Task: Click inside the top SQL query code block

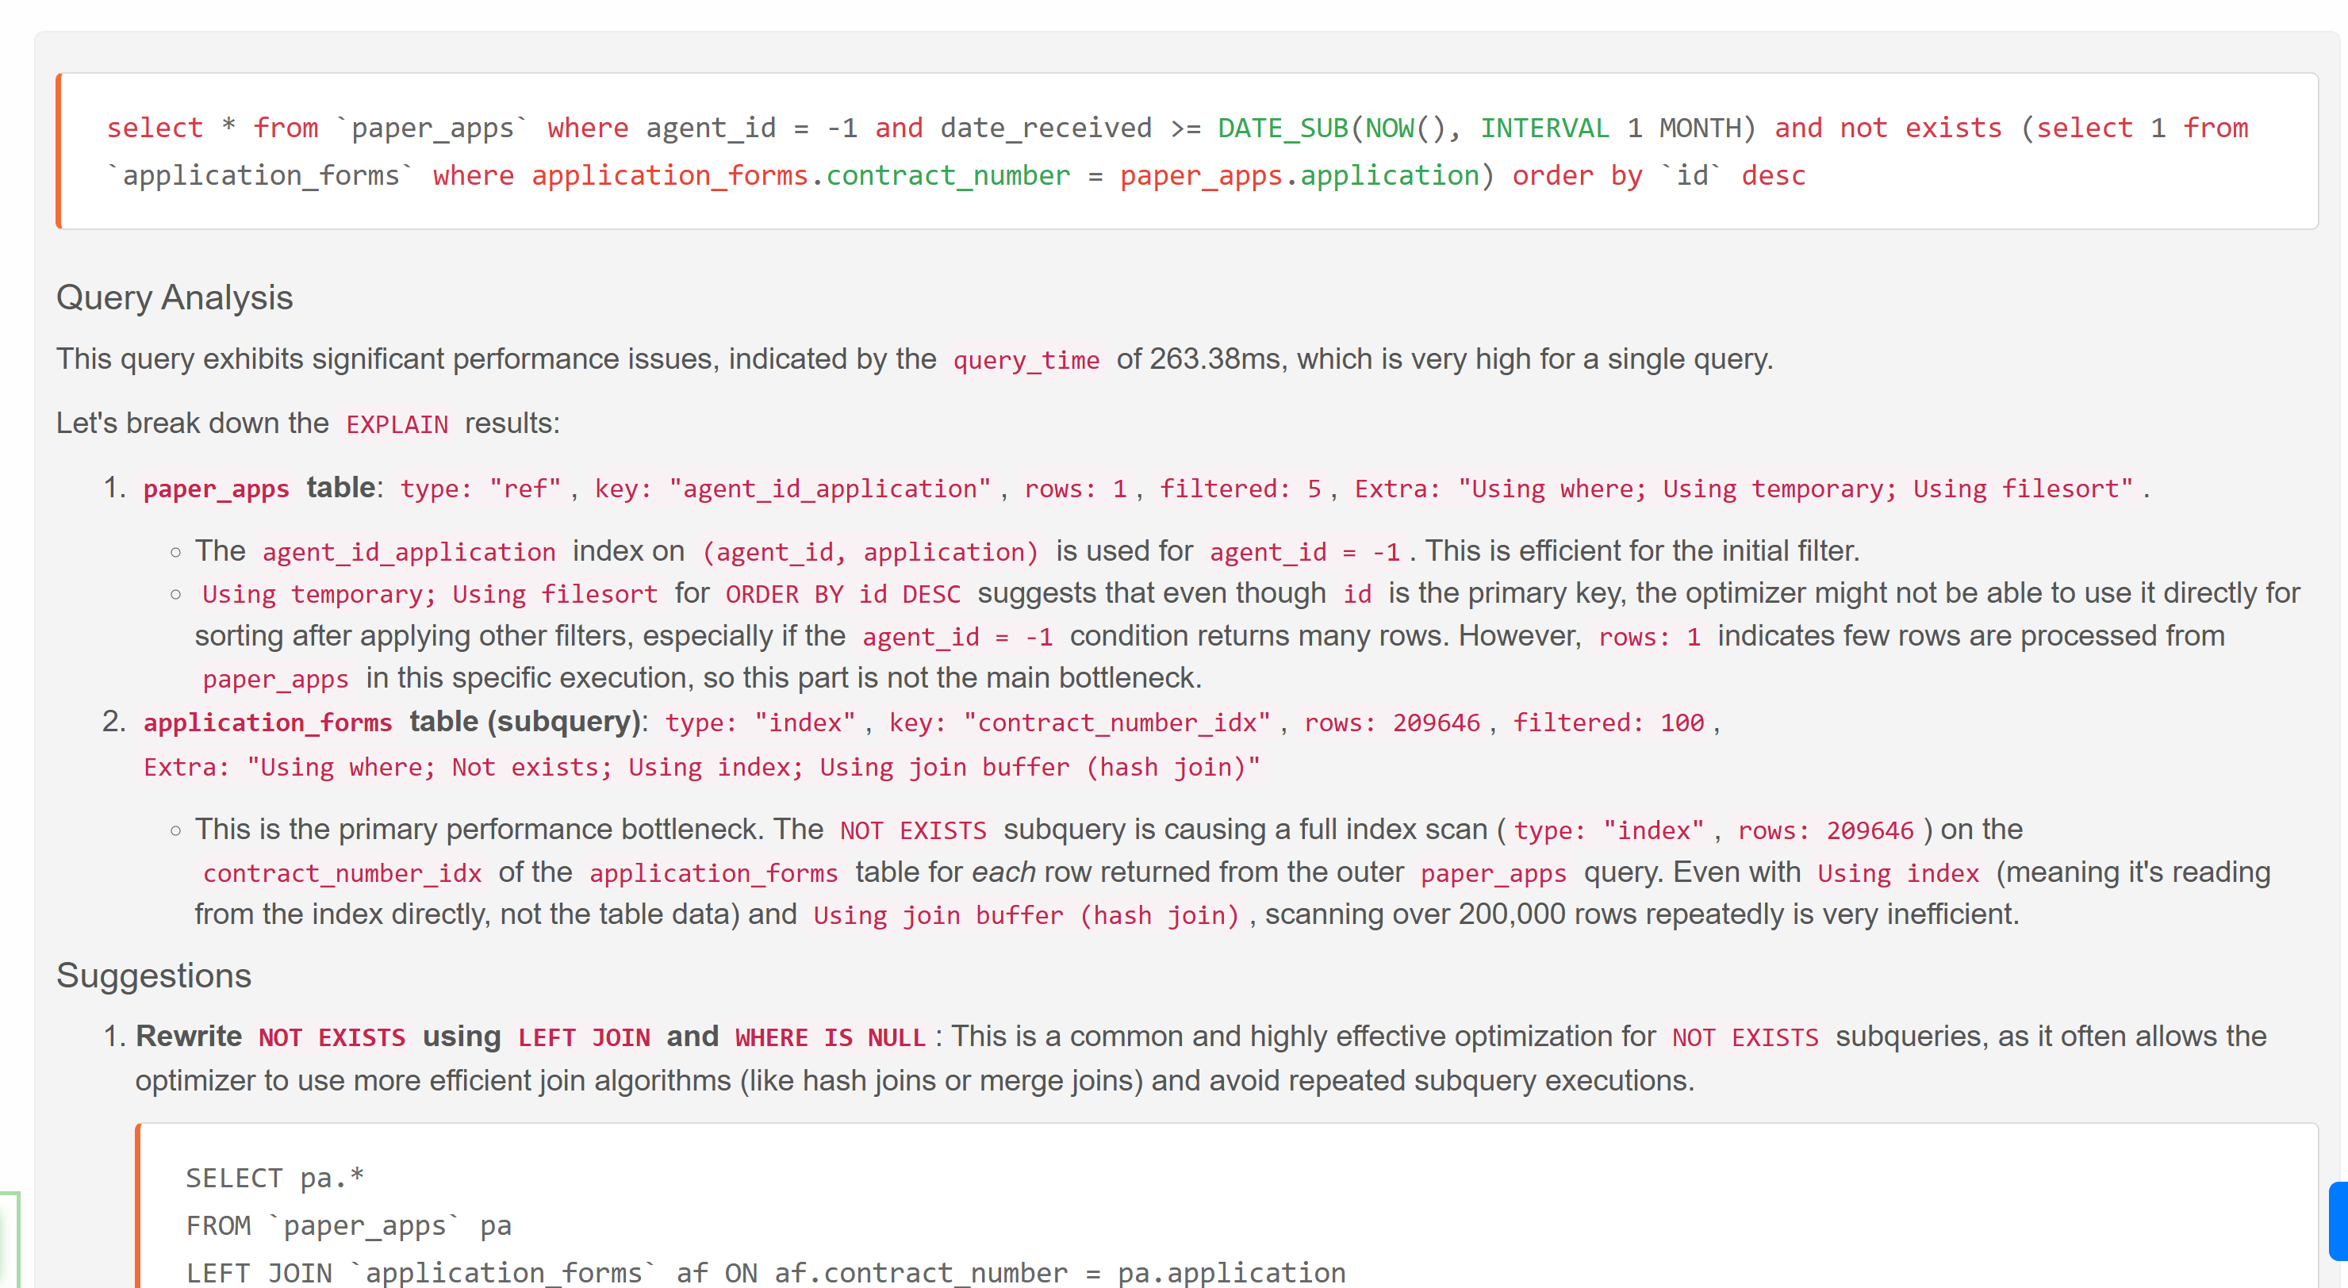Action: point(1185,151)
